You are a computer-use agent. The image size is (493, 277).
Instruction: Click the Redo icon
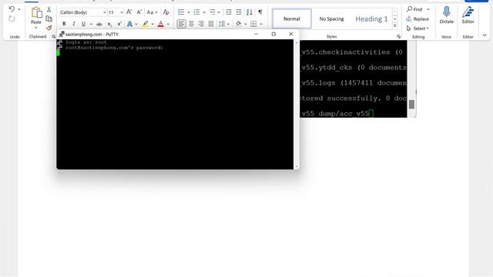(x=12, y=19)
